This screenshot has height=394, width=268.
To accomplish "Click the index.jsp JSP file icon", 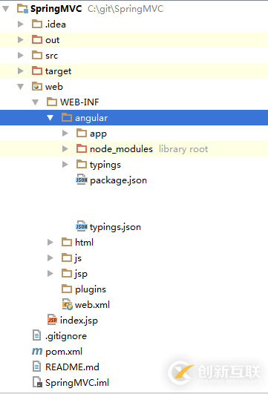I will pos(52,320).
